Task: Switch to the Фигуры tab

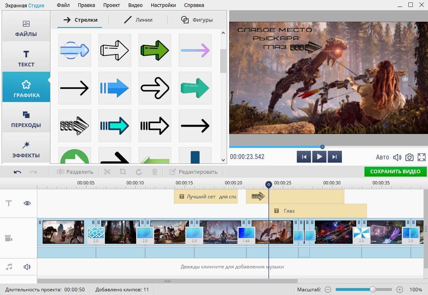Action: pos(197,20)
